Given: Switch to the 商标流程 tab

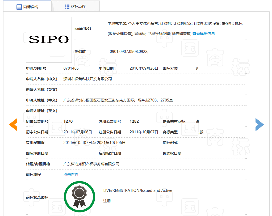Looking at the screenshot, I should (x=76, y=6).
